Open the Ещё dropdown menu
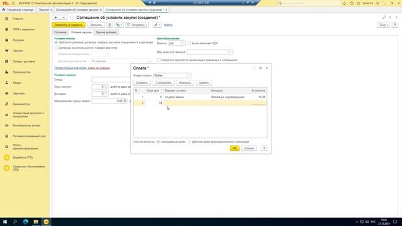This screenshot has width=402, height=226. (383, 25)
